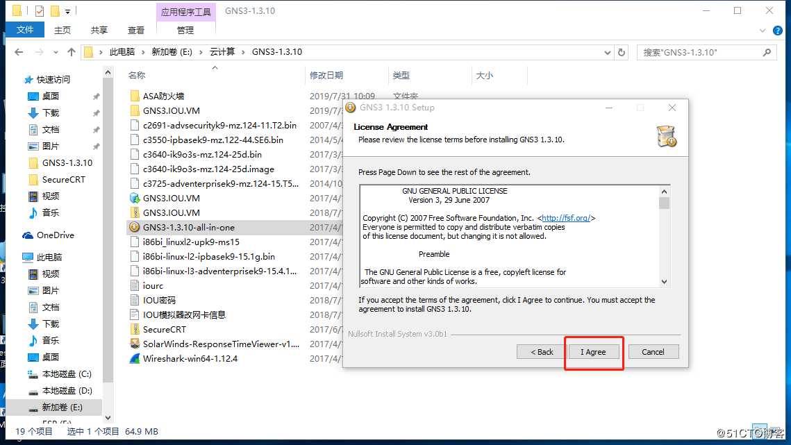Click 云计算 in the address path
Image resolution: width=791 pixels, height=445 pixels.
[222, 52]
